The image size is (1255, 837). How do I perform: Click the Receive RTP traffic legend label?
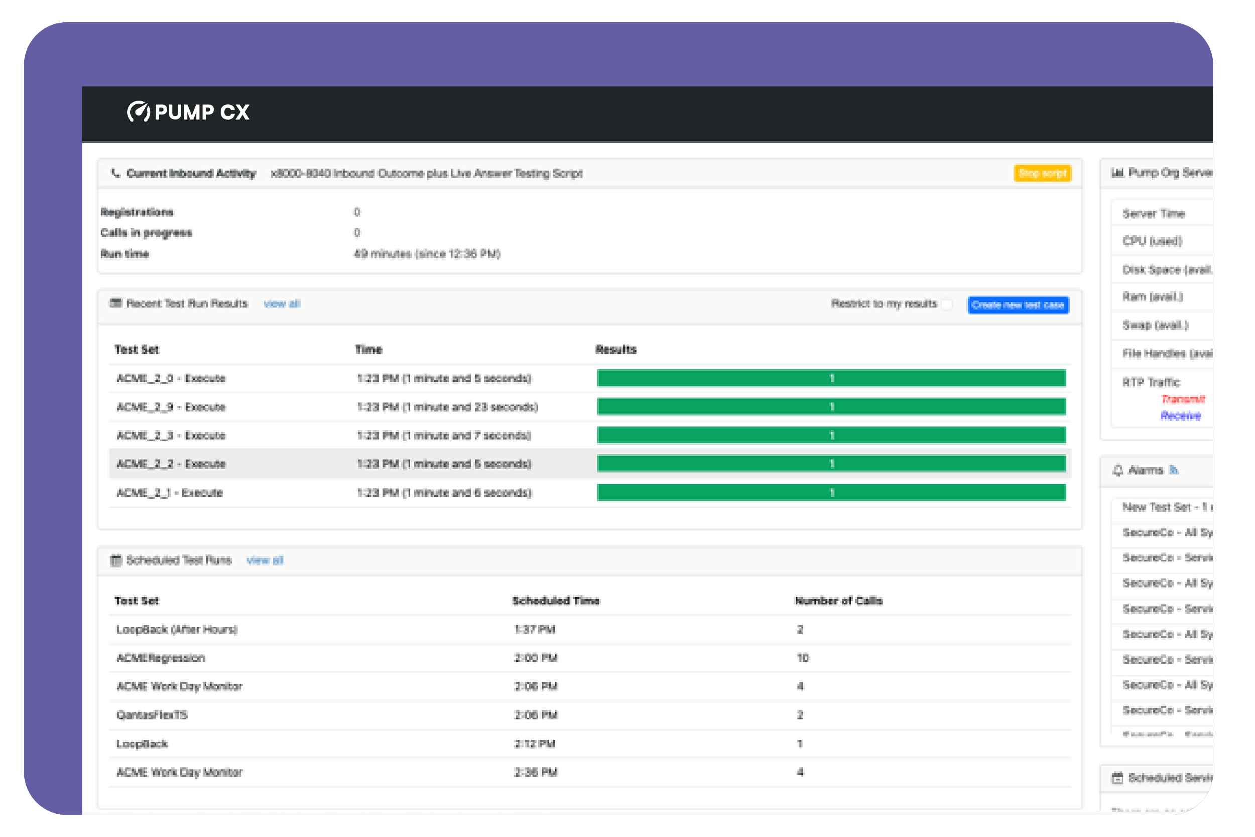click(x=1180, y=416)
